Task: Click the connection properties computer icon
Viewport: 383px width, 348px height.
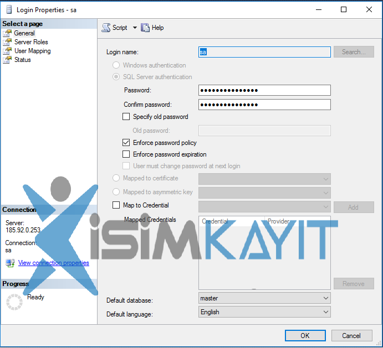Action: tap(10, 263)
